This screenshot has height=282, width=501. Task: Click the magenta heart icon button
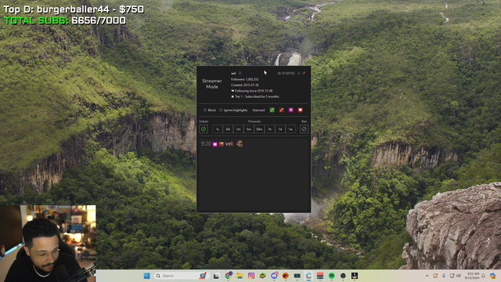[290, 110]
